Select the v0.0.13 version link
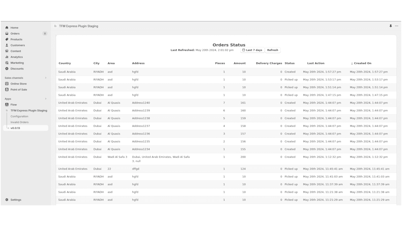 pos(16,128)
